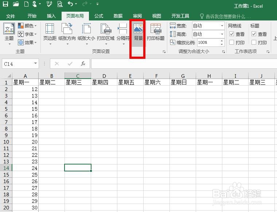
Task: Select cell A2 with value 12
Action: click(26, 89)
